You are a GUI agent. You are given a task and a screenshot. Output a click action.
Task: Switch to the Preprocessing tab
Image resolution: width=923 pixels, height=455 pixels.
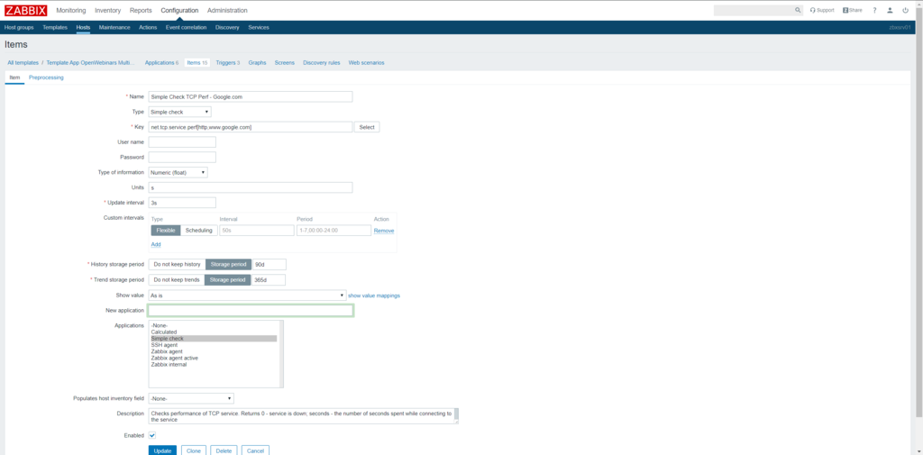point(46,77)
